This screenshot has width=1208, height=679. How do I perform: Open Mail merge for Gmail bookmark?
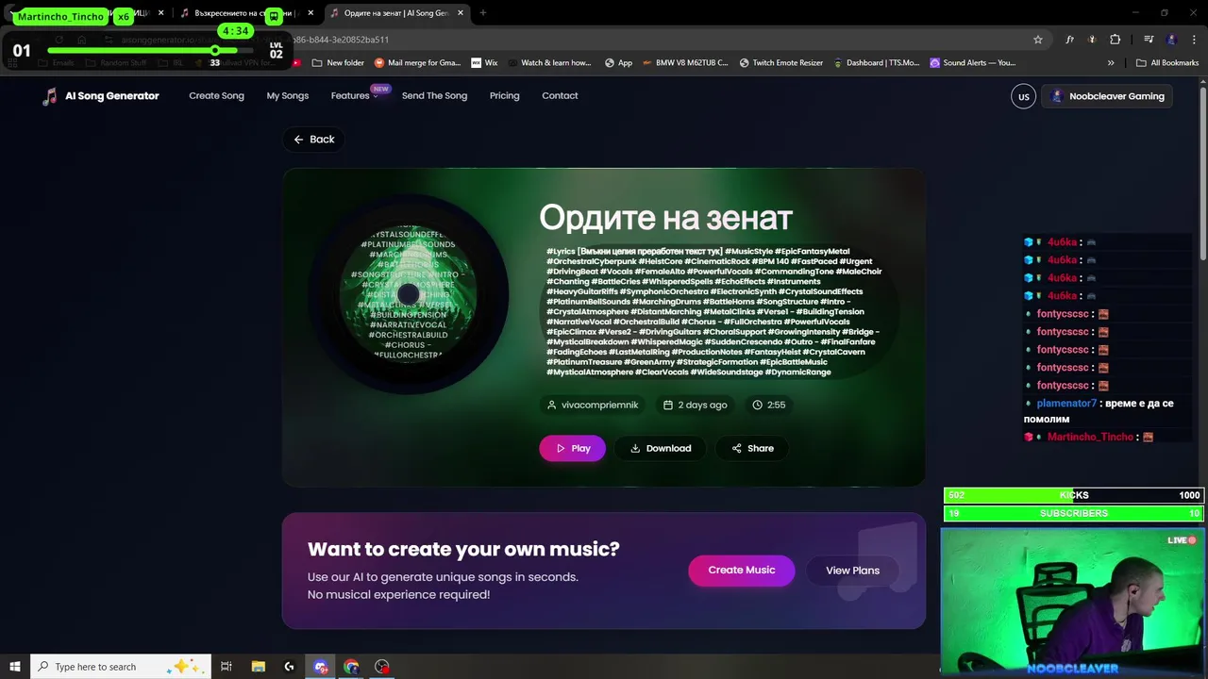(x=417, y=63)
